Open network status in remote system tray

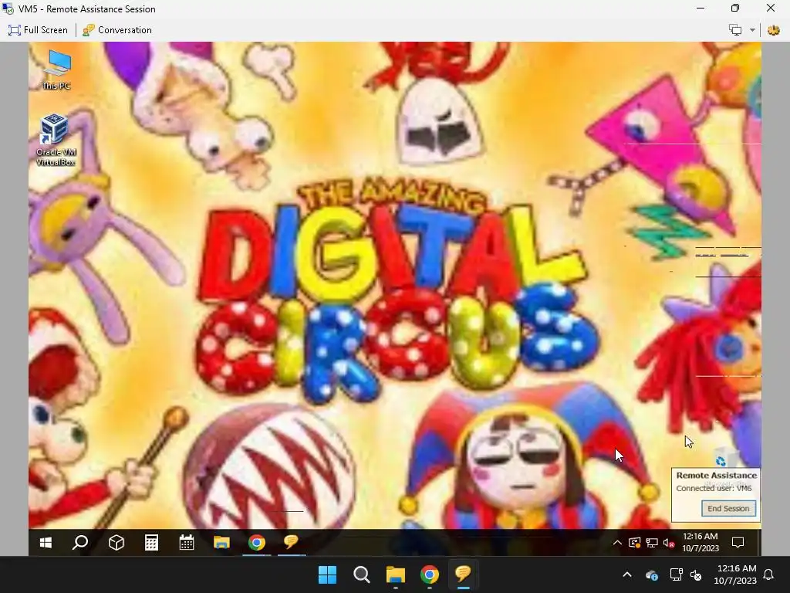point(651,543)
